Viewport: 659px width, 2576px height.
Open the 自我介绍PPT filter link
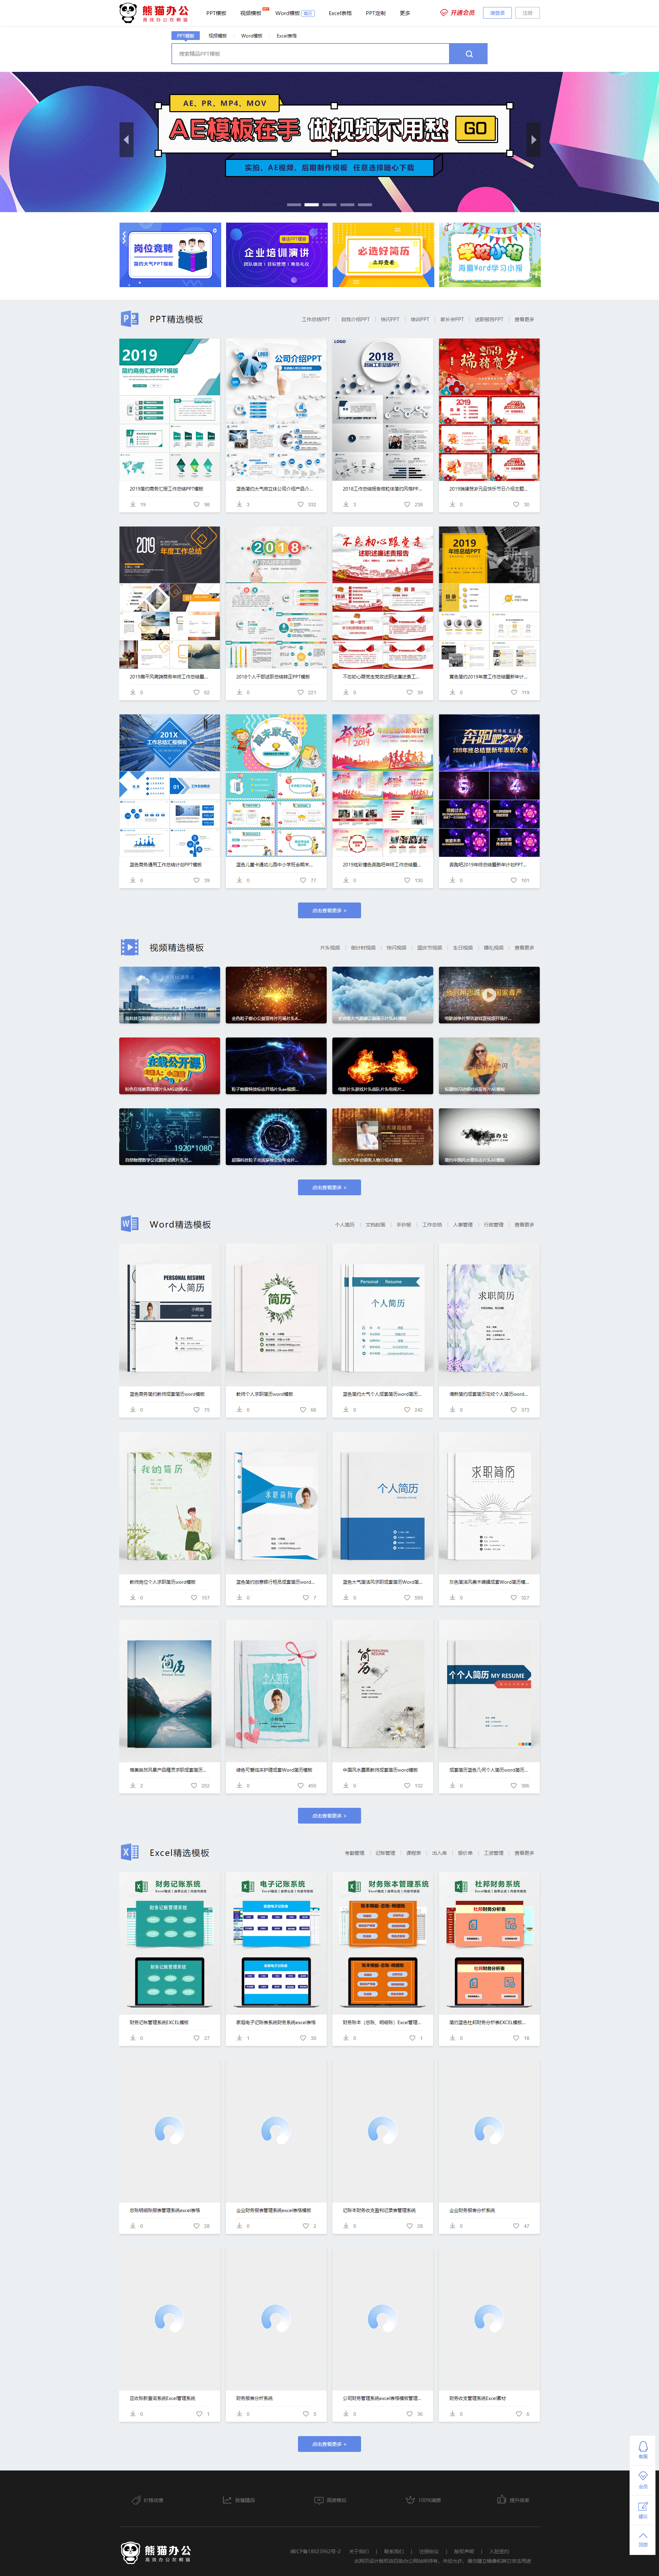(355, 319)
